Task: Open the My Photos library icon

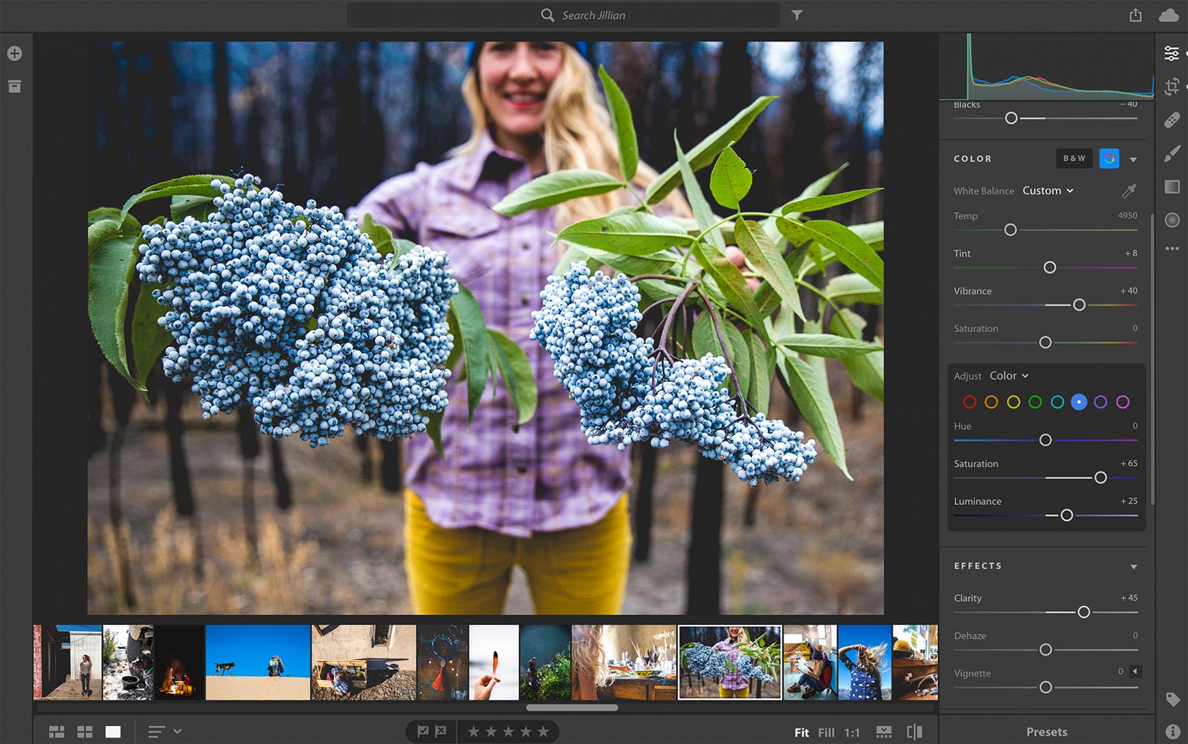Action: 15,86
